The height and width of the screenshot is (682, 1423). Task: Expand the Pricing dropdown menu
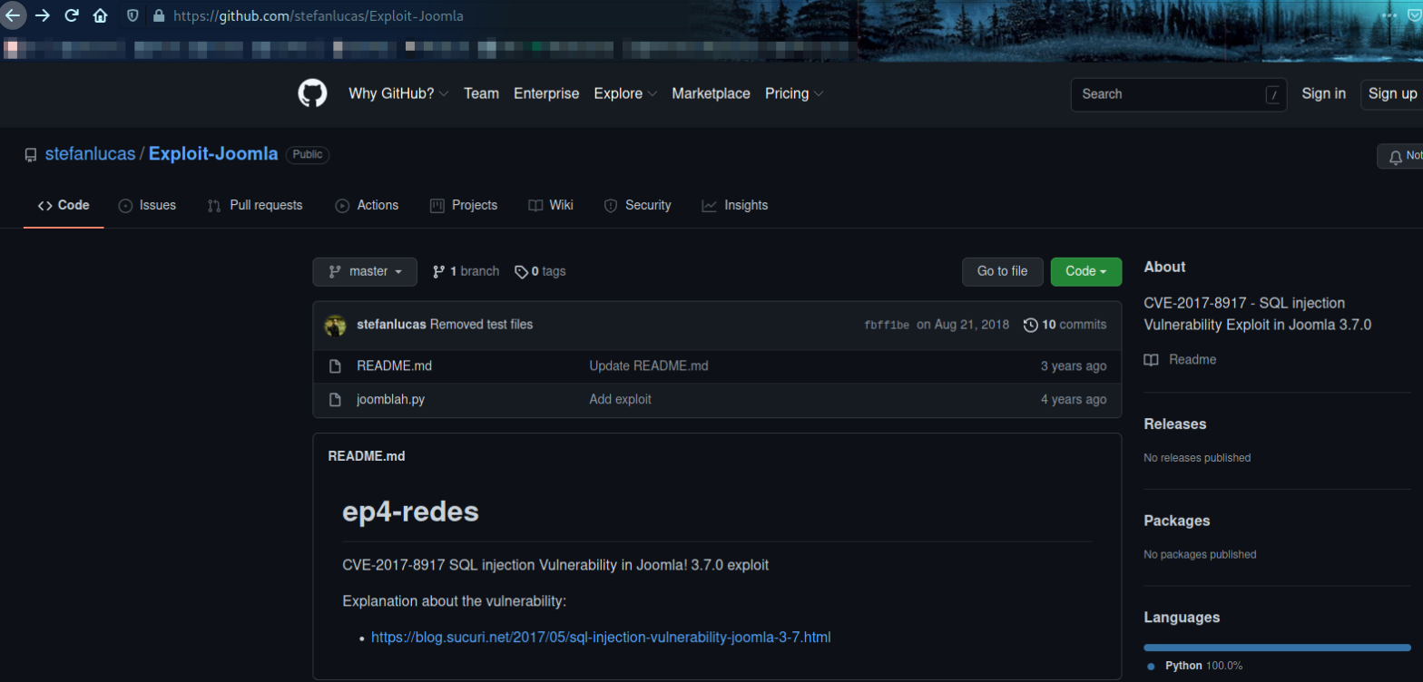point(794,93)
